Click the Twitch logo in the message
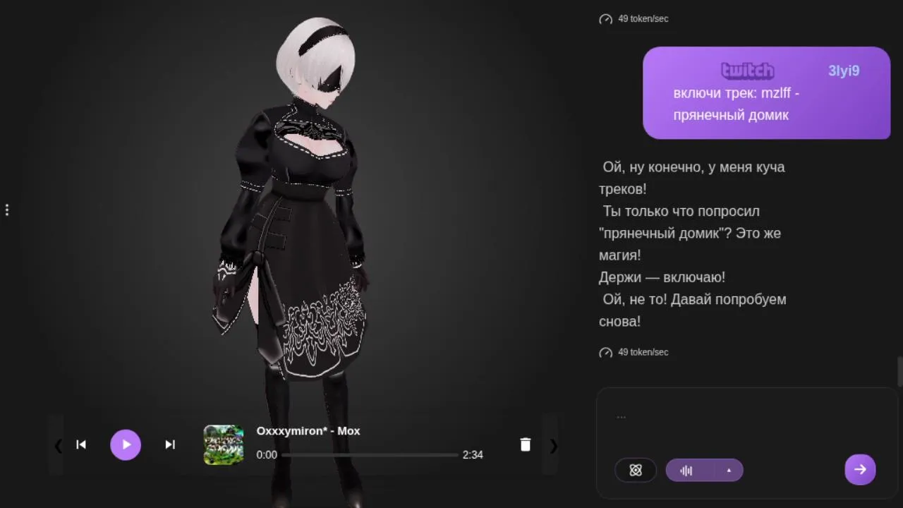 (748, 71)
